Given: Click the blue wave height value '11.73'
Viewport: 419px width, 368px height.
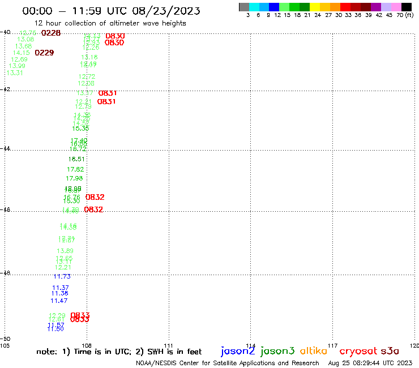Looking at the screenshot, I should (x=62, y=277).
